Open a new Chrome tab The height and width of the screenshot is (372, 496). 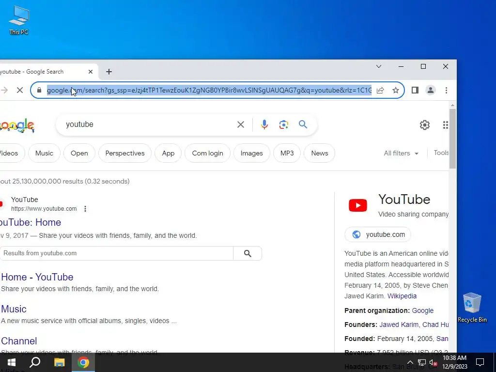point(109,72)
